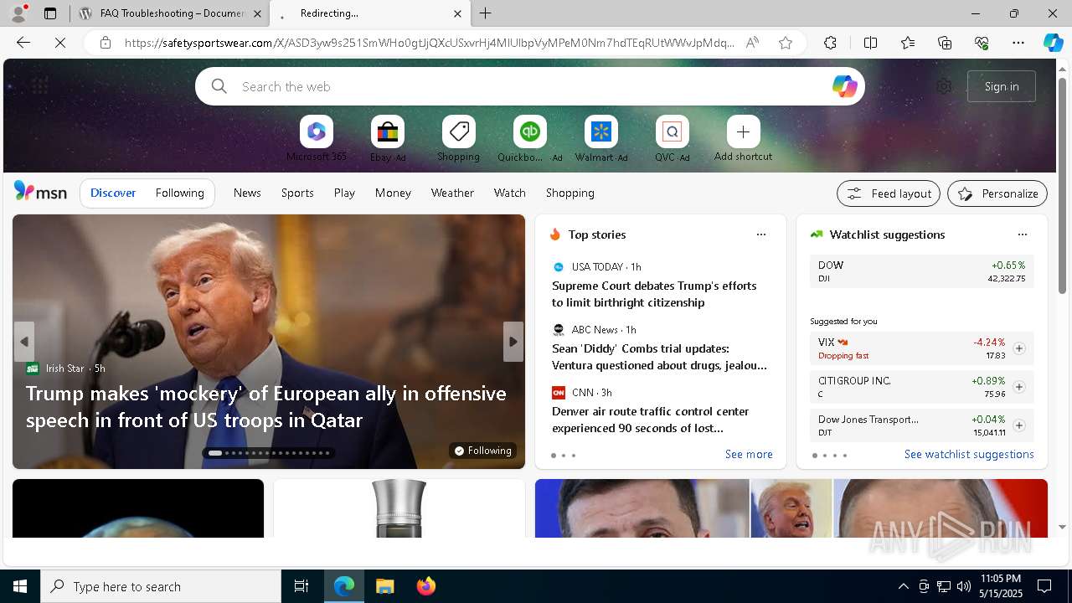This screenshot has width=1072, height=603.
Task: Open the Play section
Action: [344, 193]
